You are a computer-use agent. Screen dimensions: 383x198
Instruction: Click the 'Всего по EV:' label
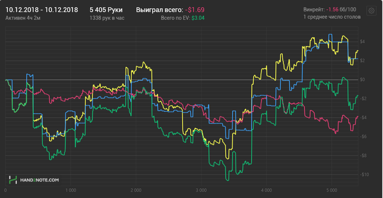[x=176, y=18]
